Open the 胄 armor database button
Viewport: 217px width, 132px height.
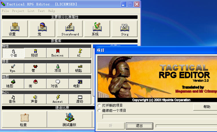[x=35, y=68]
